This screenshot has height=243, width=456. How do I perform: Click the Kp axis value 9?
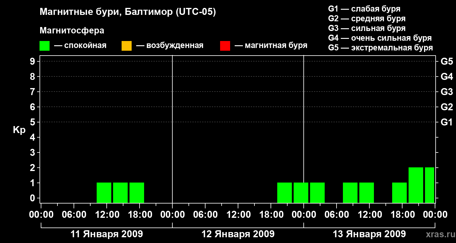tap(33, 61)
